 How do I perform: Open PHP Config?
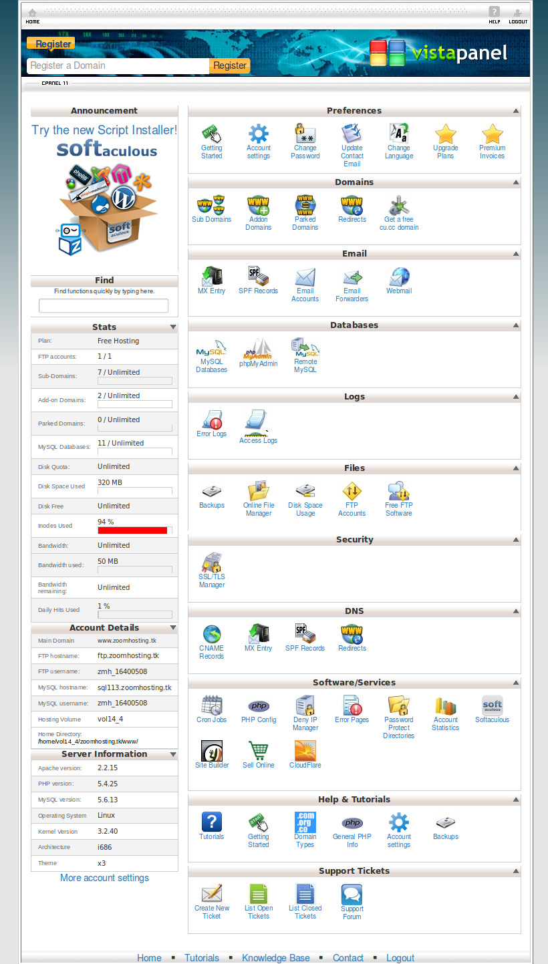coord(258,709)
